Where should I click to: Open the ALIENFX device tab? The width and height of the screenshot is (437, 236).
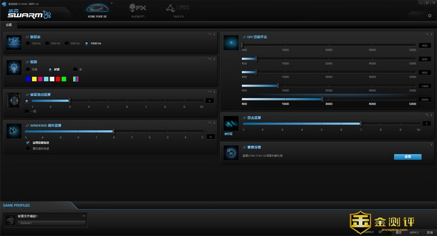pyautogui.click(x=137, y=10)
